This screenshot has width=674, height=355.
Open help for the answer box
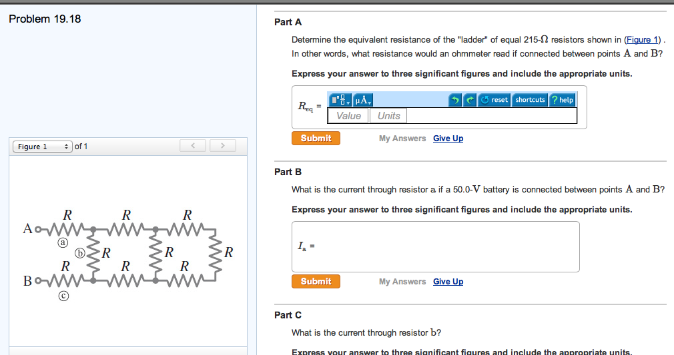pyautogui.click(x=562, y=100)
